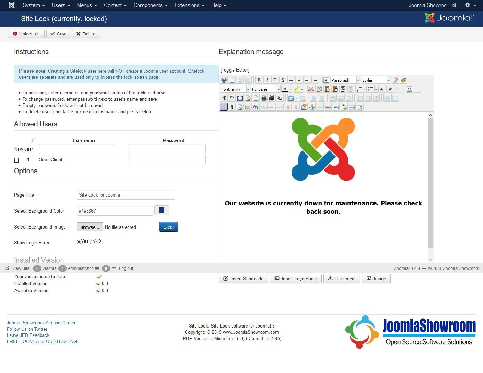Viewport: 483px width, 373px height.
Task: Click the Copy icon in editor toolbar
Action: (x=319, y=89)
